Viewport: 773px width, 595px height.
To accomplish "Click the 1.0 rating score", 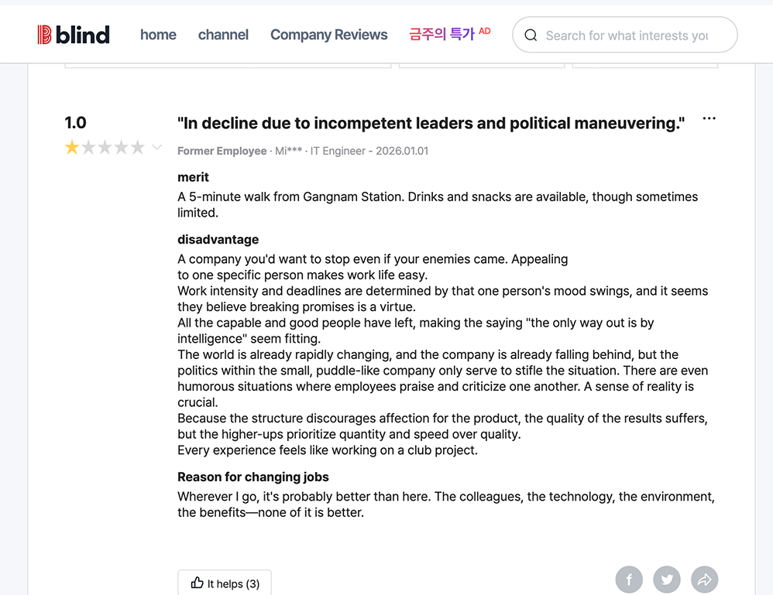I will [76, 123].
